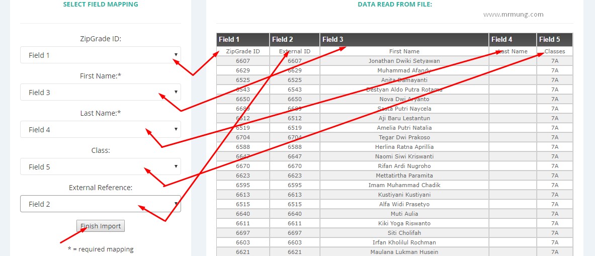Click External ID 6525 in Anita Damayanti's row
Screen dimensions: 595x256
(x=295, y=80)
